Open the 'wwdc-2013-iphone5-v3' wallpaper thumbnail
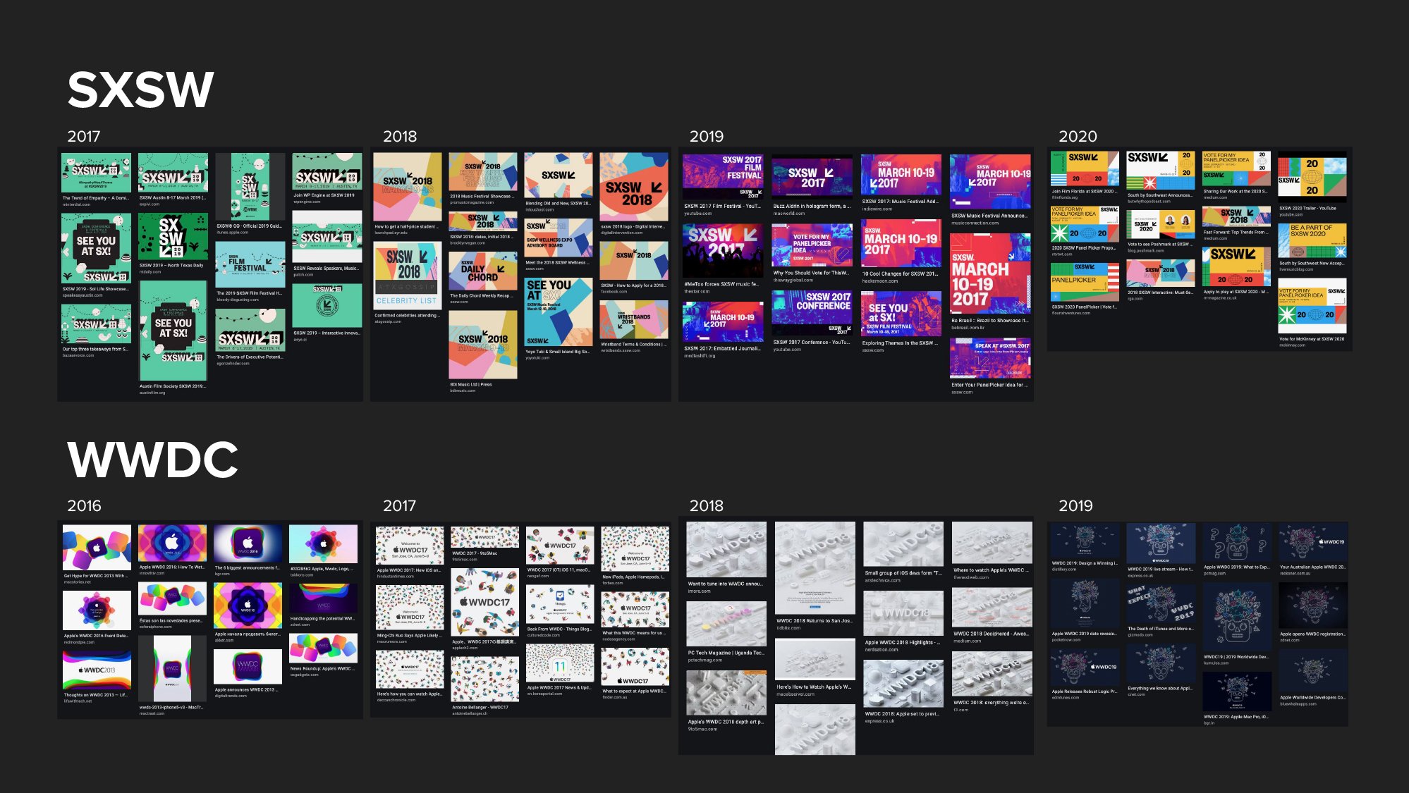Image resolution: width=1409 pixels, height=793 pixels. (172, 669)
